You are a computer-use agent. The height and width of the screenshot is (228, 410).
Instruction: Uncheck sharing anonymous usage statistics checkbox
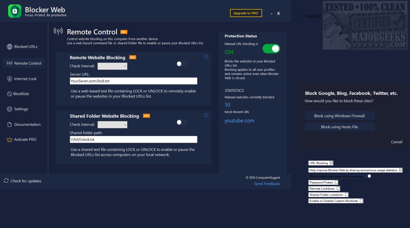click(400, 170)
